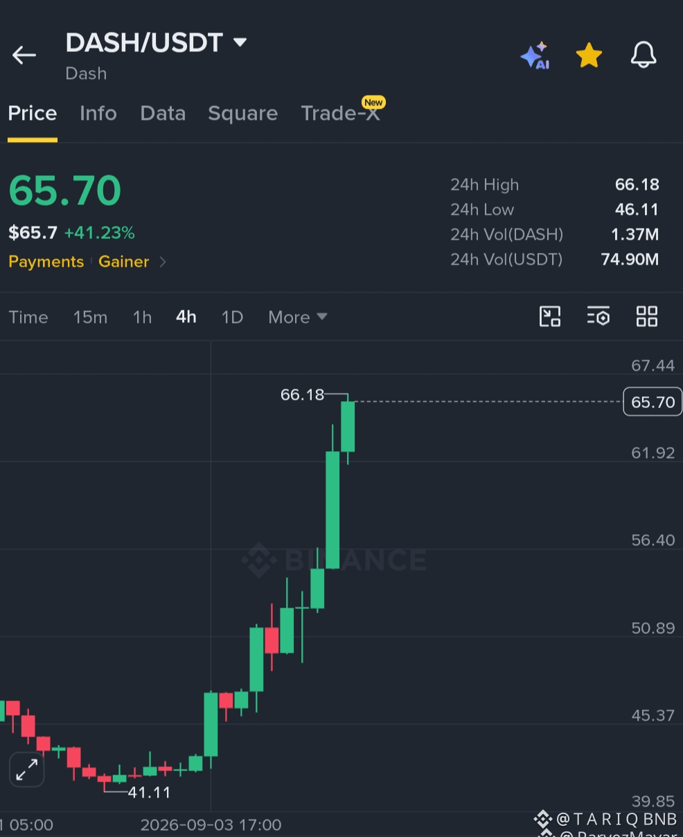The width and height of the screenshot is (683, 837).
Task: Open the chart drawing tools icon
Action: (550, 317)
